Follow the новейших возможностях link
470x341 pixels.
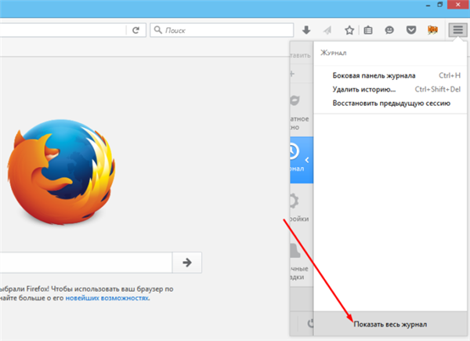(107, 298)
